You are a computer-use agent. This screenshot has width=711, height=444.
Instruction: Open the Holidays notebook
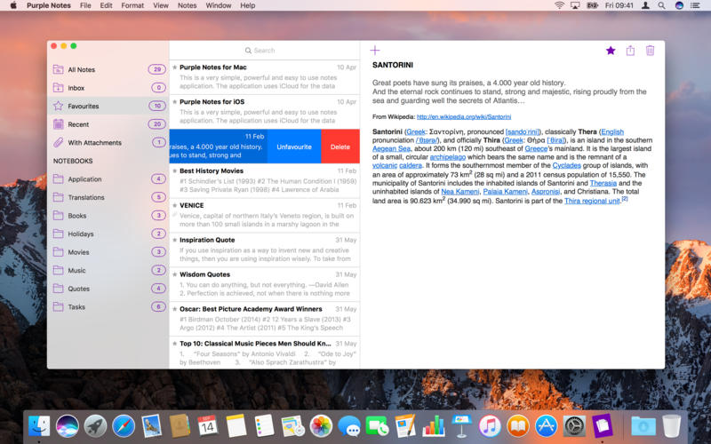tap(108, 234)
